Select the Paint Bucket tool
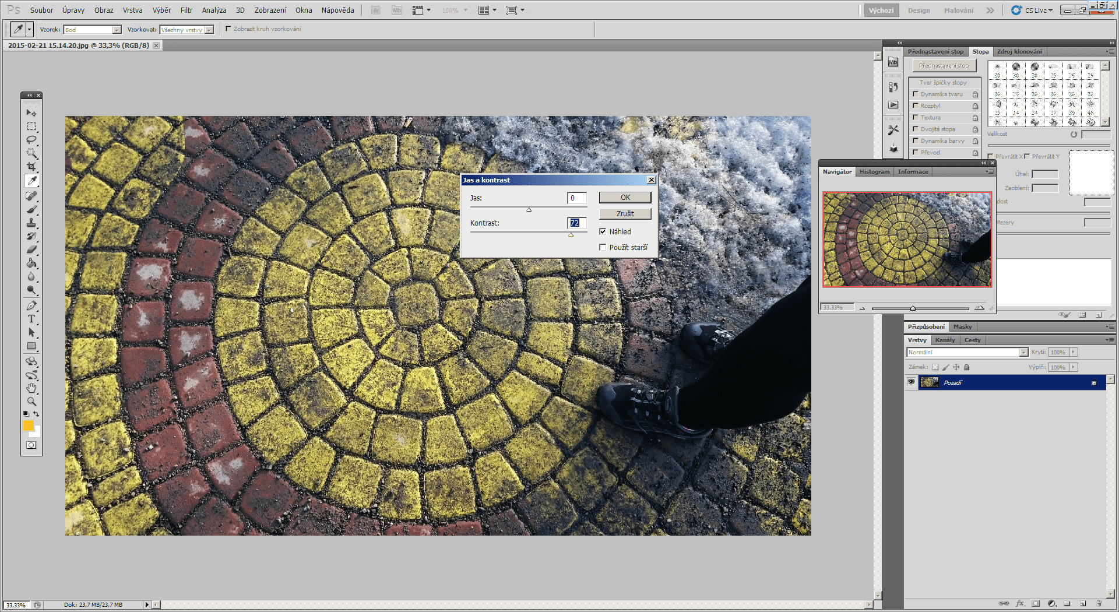The width and height of the screenshot is (1119, 612). [31, 263]
